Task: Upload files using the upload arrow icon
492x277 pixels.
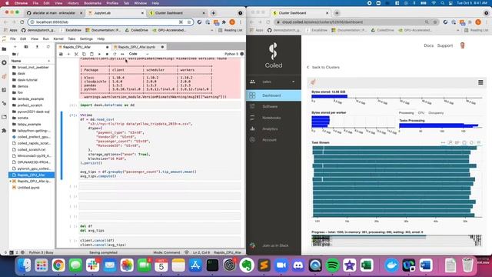Action: tap(37, 47)
